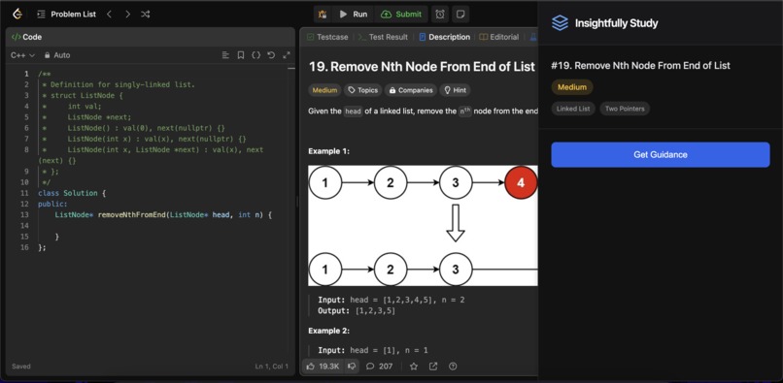The height and width of the screenshot is (383, 783).
Task: Click line number 11 in the gutter
Action: point(24,193)
